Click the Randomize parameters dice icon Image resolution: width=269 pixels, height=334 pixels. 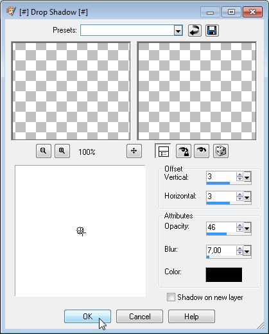(221, 151)
